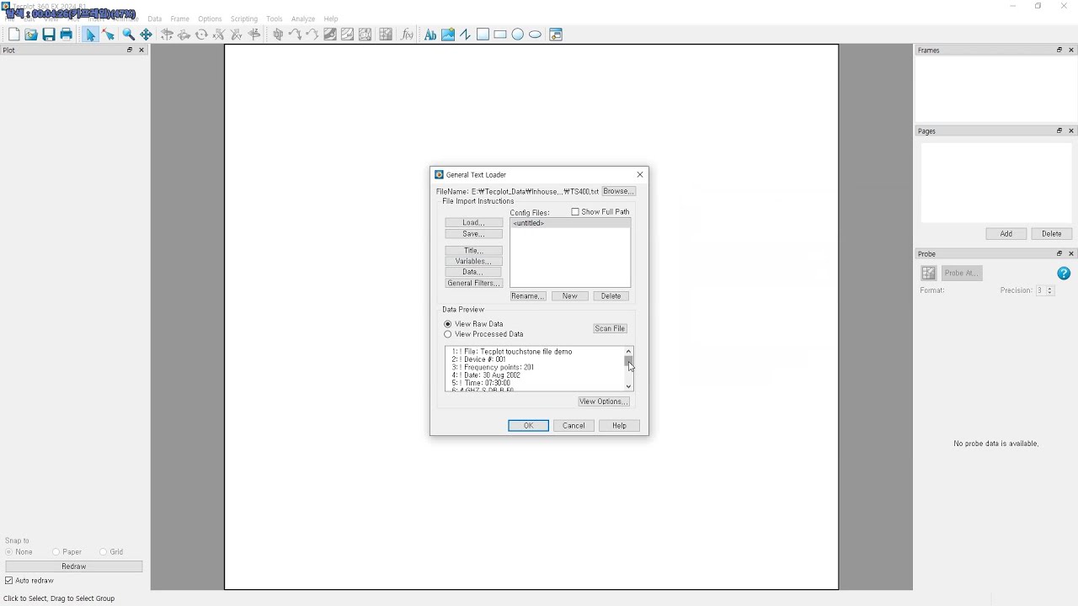This screenshot has width=1078, height=606.
Task: Click the New Layout icon
Action: tap(13, 35)
